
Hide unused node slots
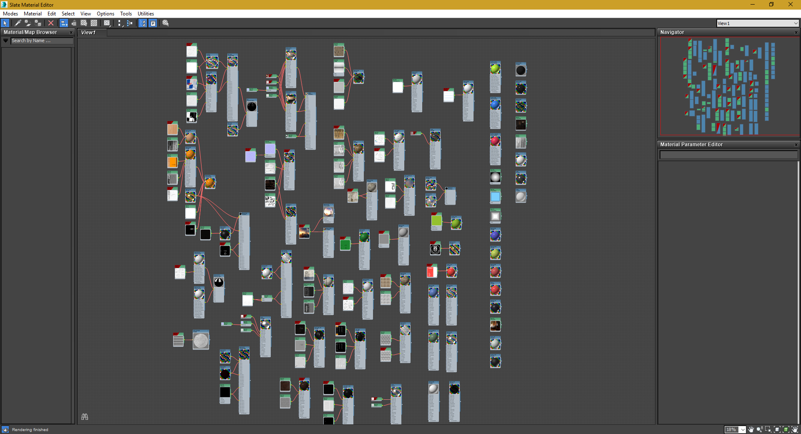[74, 23]
